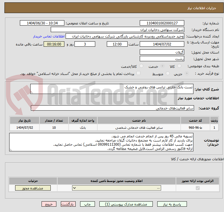Viewport: 224px width, 212px height.
Task: Click اعلام وضعیت مجوز توسط تامین کننده header
Action: point(117,181)
